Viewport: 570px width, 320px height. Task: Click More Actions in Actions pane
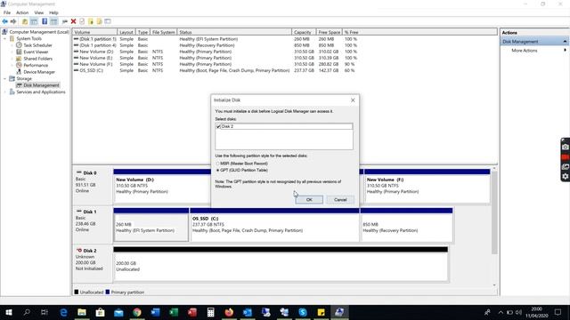[x=525, y=51]
